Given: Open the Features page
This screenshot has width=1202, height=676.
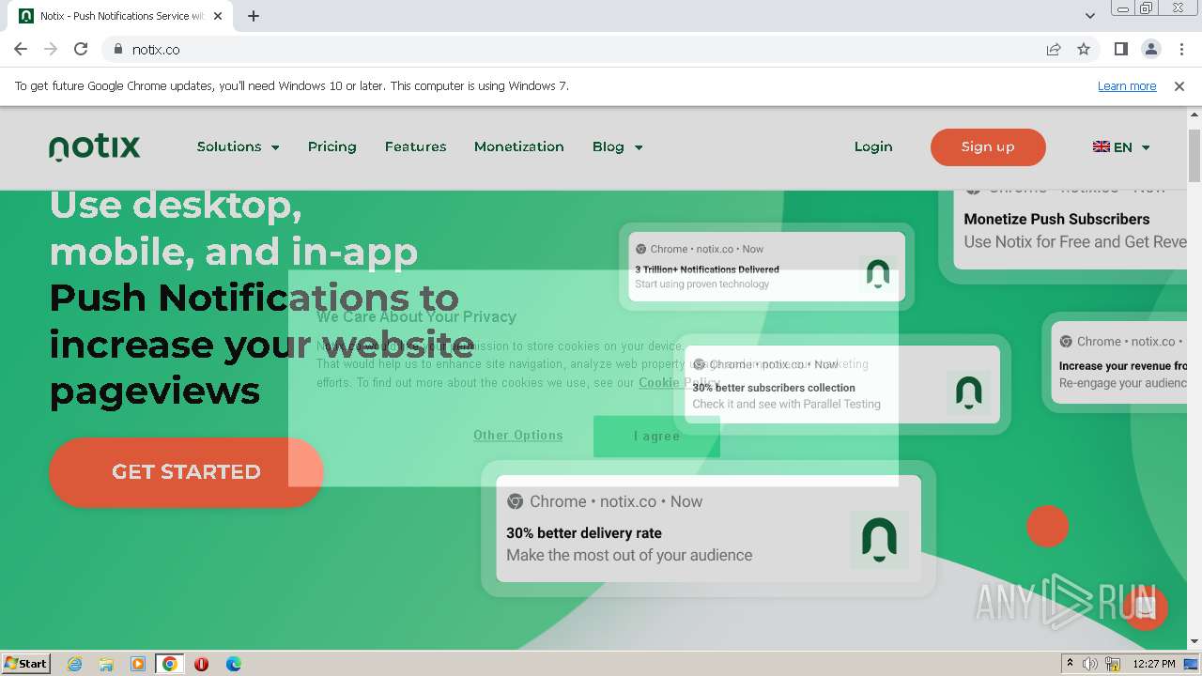Looking at the screenshot, I should point(415,146).
